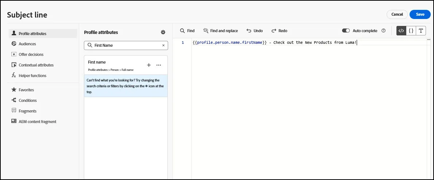The width and height of the screenshot is (434, 180).
Task: Click the Fragments icon
Action: pos(14,111)
